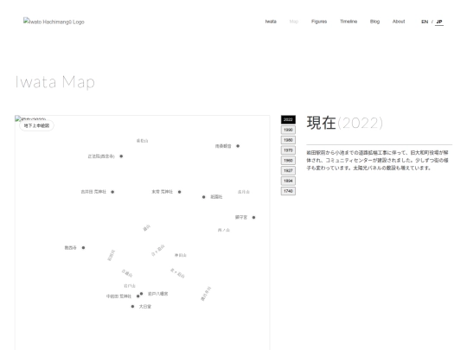The width and height of the screenshot is (467, 350).
Task: Click the map dot beside 正法院(西念寺)
Action: pos(121,156)
